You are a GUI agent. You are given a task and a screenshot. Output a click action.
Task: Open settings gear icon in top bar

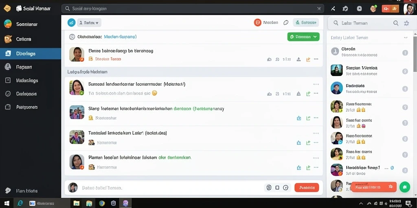(x=345, y=9)
